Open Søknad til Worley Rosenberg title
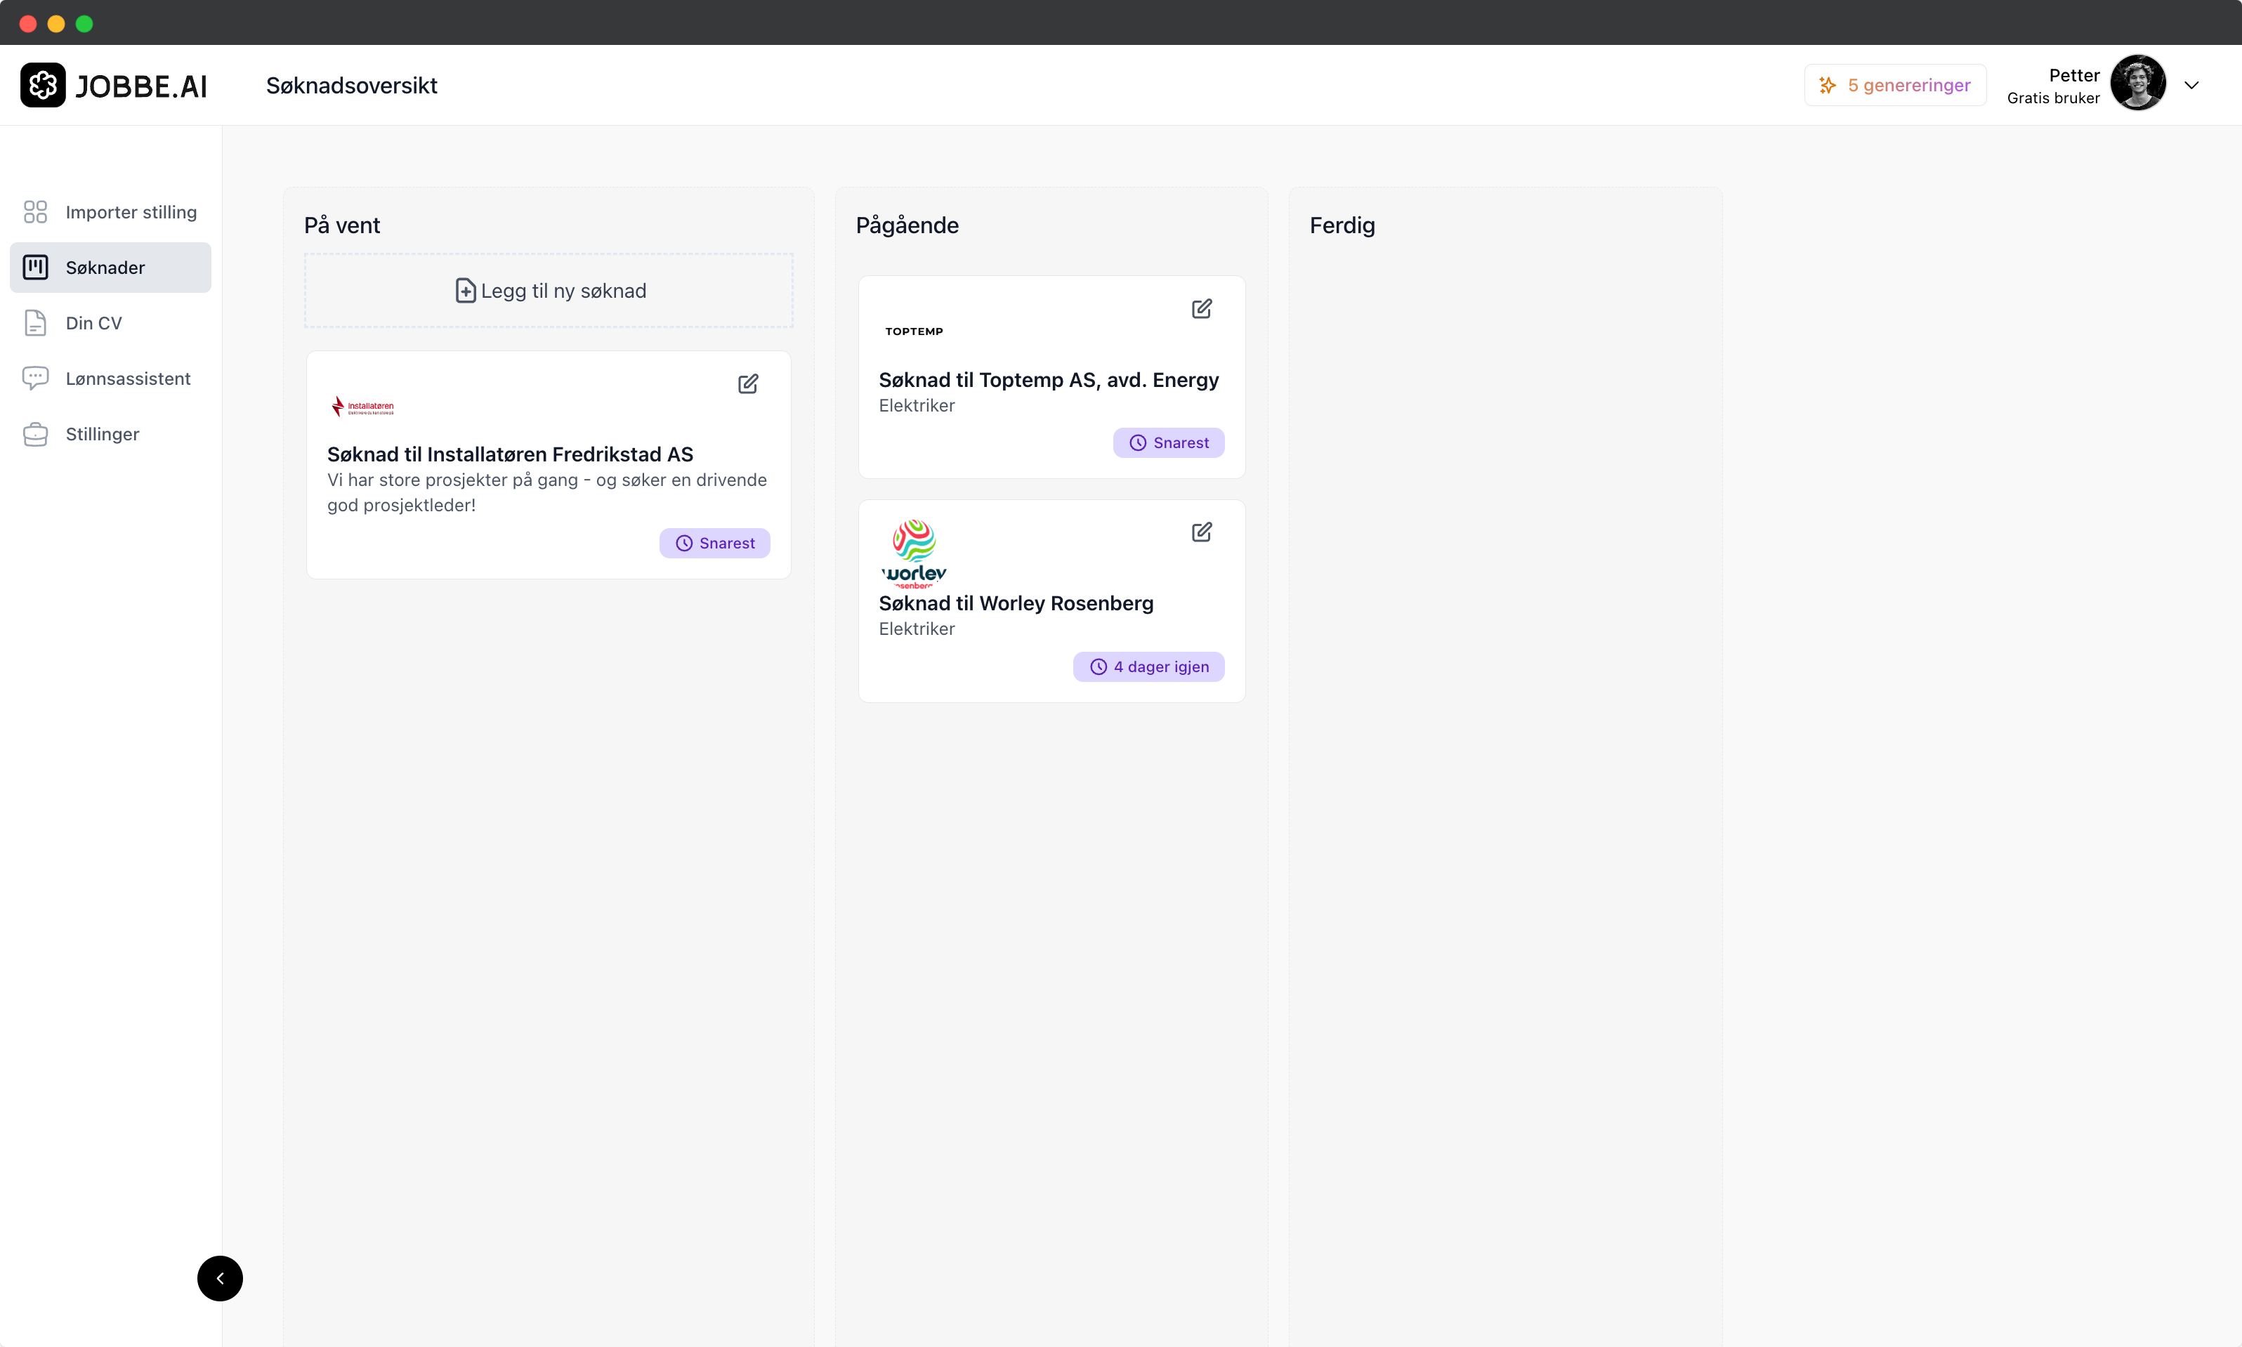 [1016, 603]
